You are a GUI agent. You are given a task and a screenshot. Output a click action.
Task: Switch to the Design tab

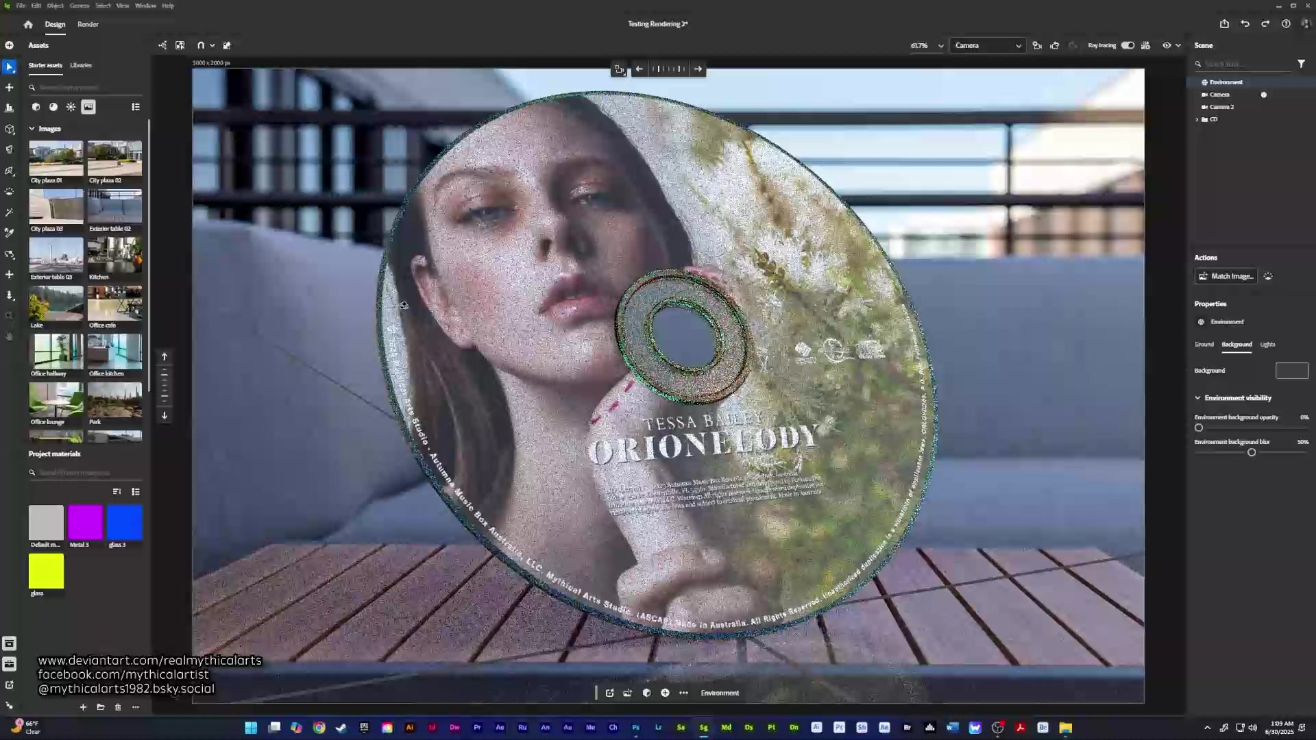point(55,24)
